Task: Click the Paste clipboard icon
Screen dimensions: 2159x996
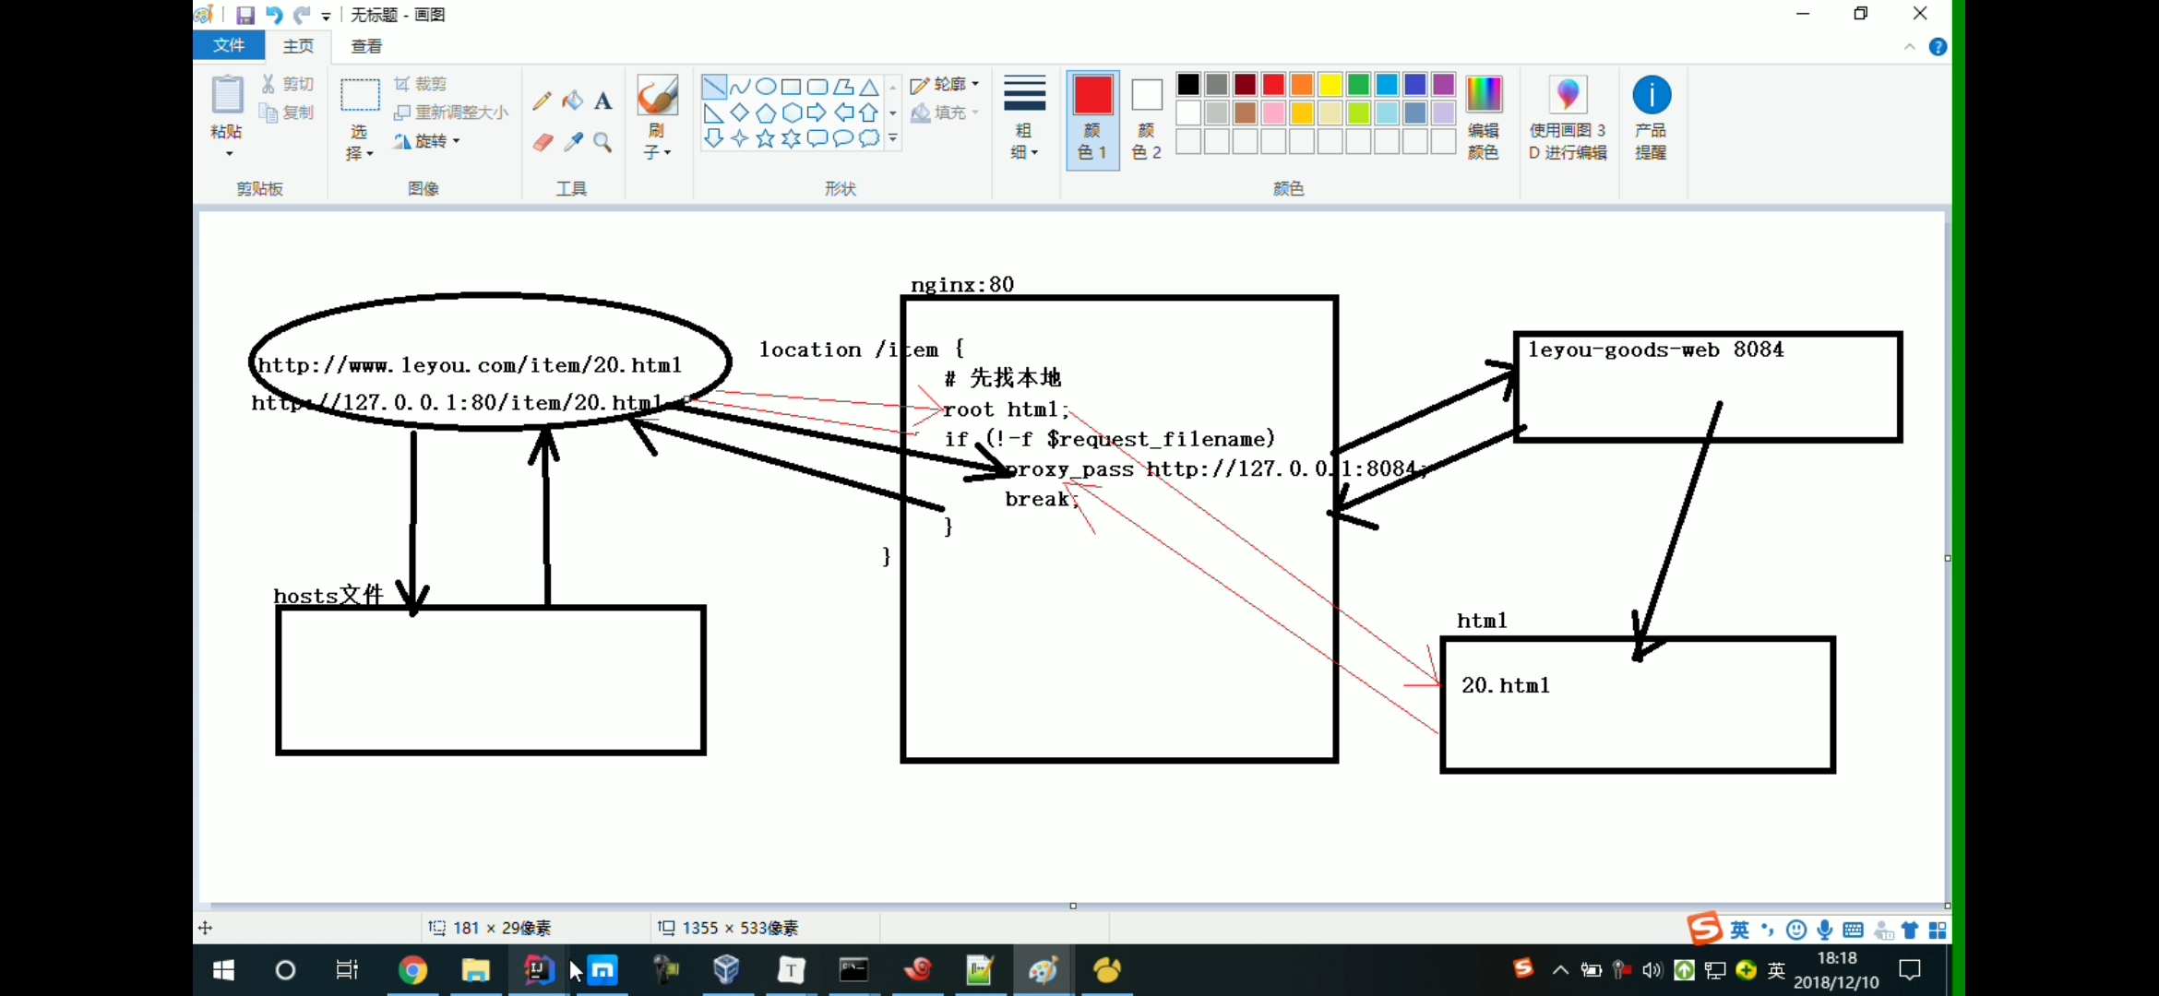Action: pyautogui.click(x=227, y=96)
